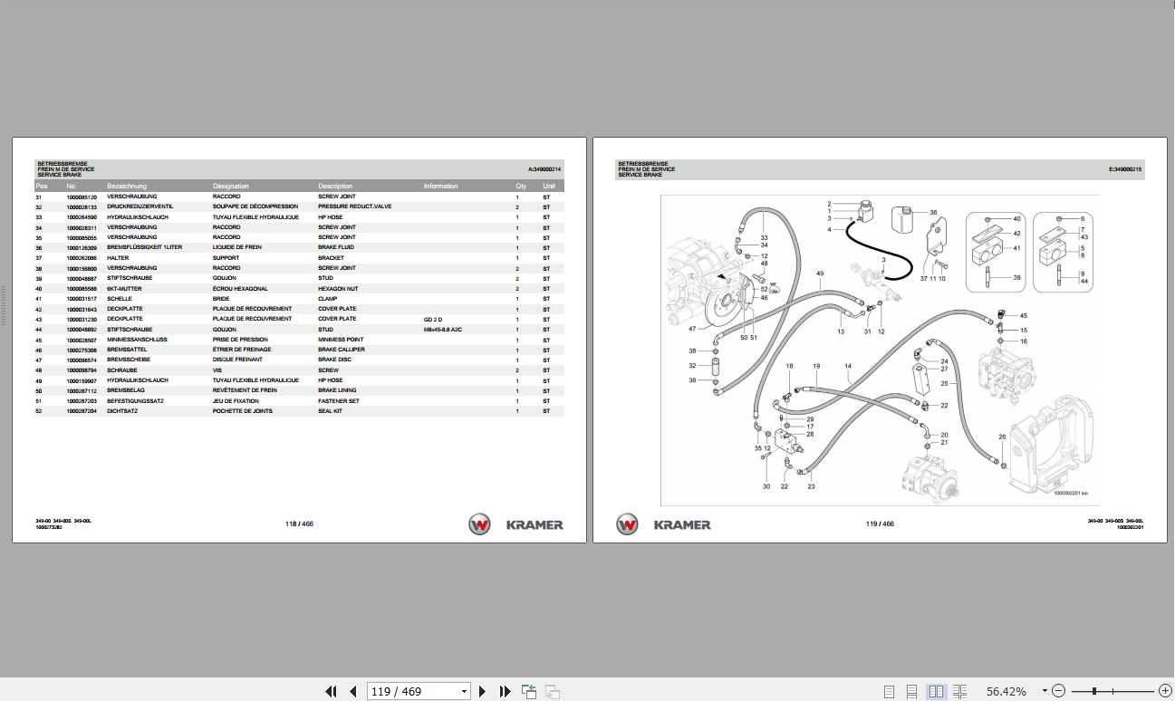The image size is (1175, 701).
Task: Go to the previous page
Action: click(x=353, y=691)
